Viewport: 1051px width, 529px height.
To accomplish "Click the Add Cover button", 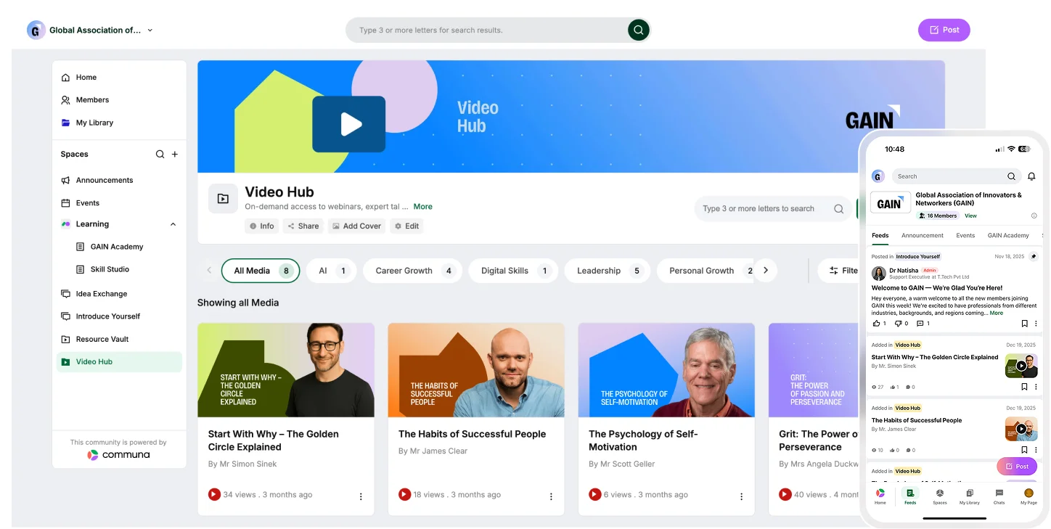I will [356, 226].
